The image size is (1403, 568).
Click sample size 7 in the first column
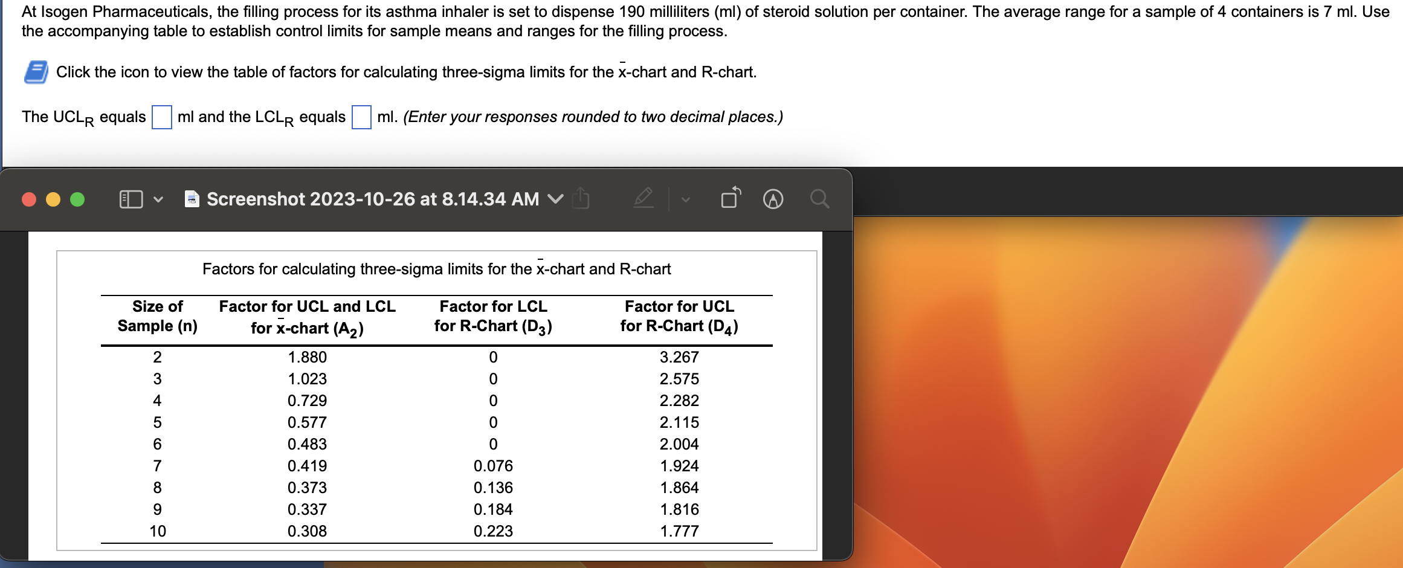pyautogui.click(x=158, y=466)
